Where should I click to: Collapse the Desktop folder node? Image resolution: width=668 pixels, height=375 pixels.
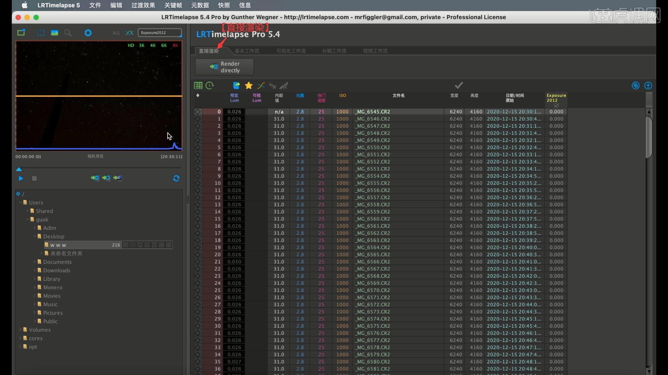35,236
